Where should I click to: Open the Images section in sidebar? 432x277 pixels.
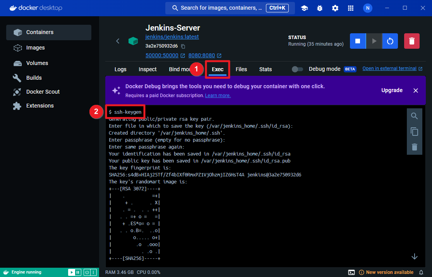[49, 48]
